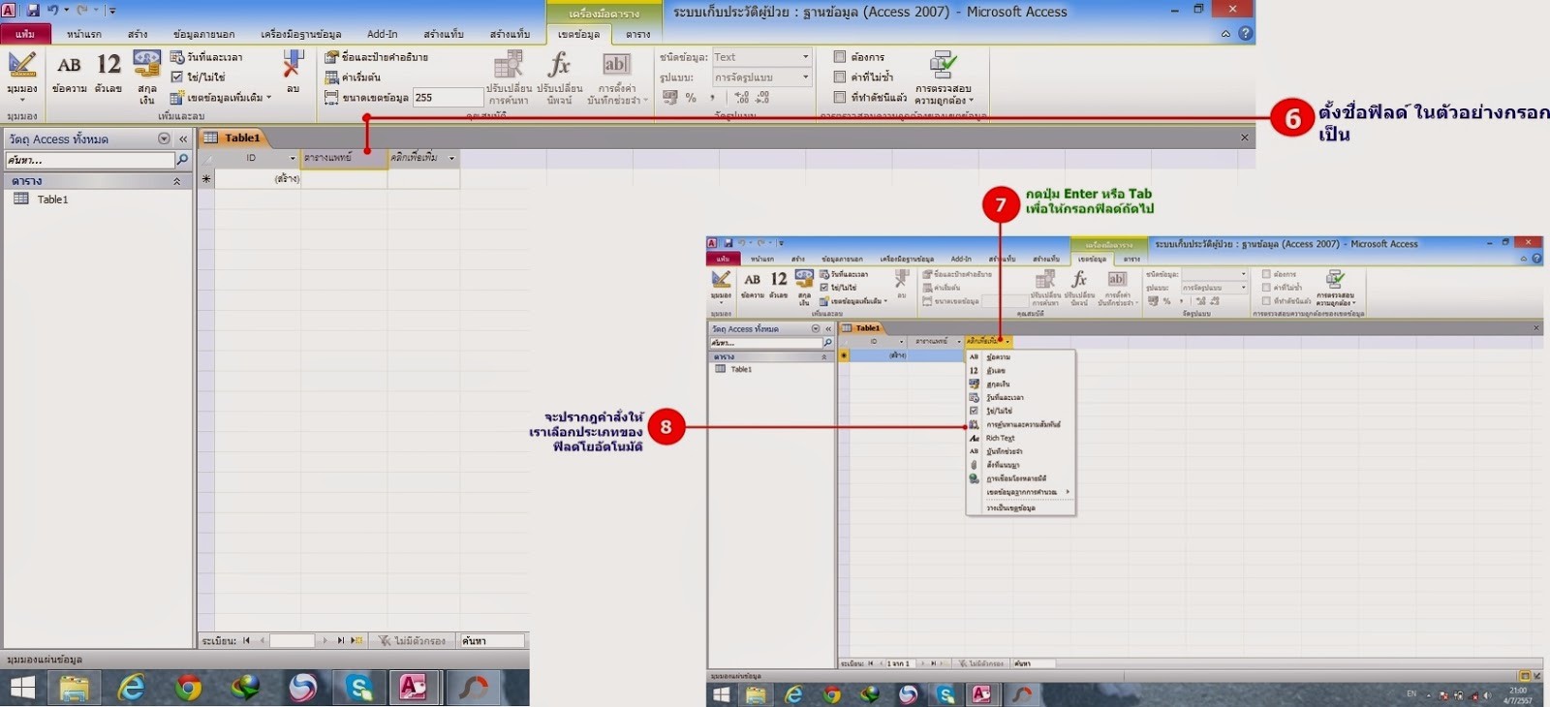Apply percent format in larger window ribbon
Viewport: 1550px width, 707px height.
691,98
